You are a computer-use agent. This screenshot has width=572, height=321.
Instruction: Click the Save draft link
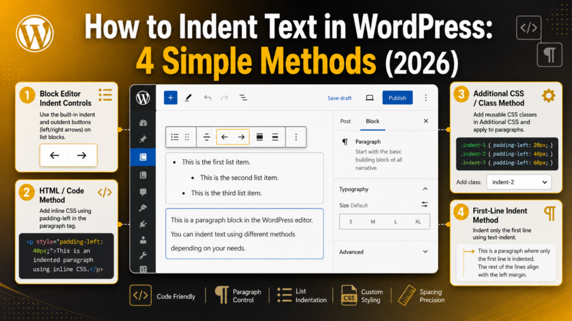[339, 98]
